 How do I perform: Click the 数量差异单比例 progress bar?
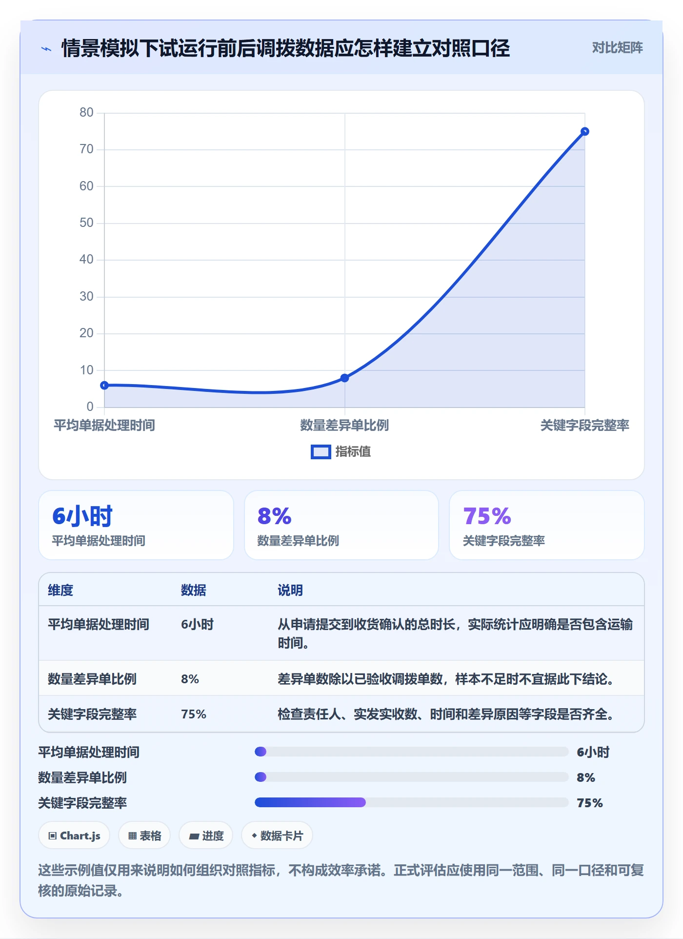click(412, 777)
